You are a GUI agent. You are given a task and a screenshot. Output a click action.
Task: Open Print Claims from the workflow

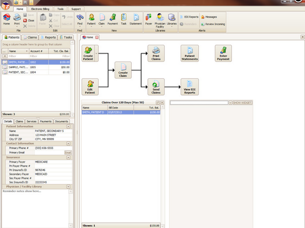coord(156,53)
